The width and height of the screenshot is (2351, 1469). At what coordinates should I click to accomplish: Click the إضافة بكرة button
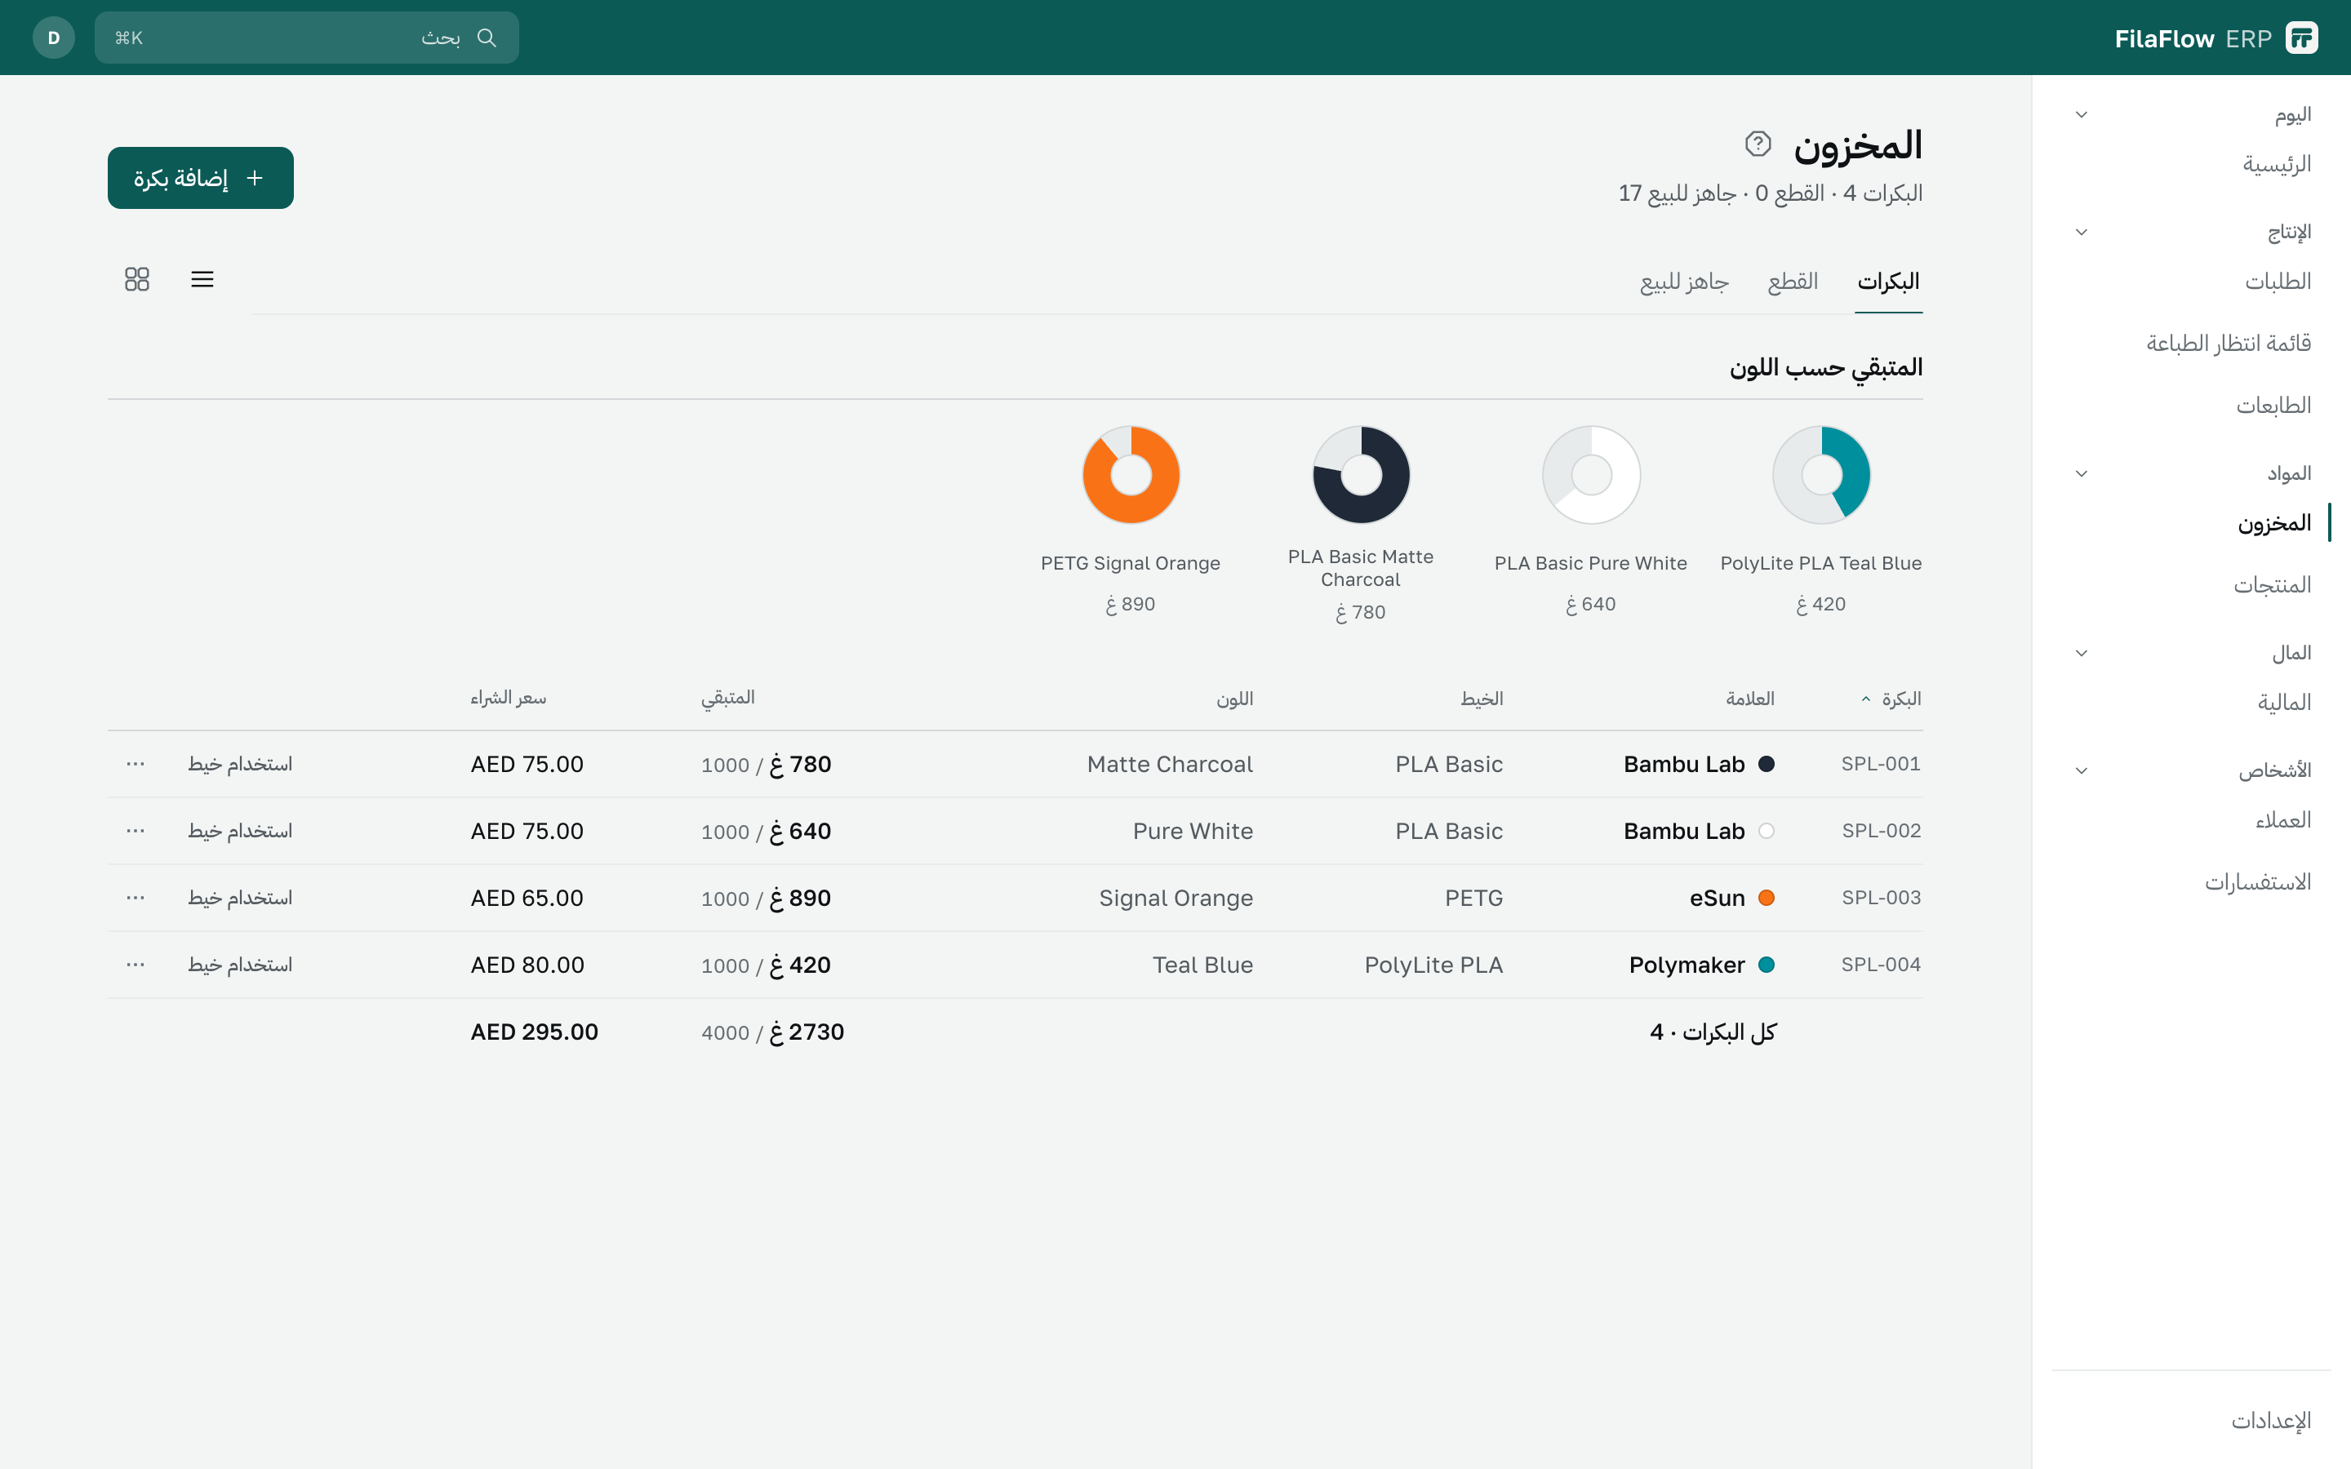pyautogui.click(x=200, y=178)
